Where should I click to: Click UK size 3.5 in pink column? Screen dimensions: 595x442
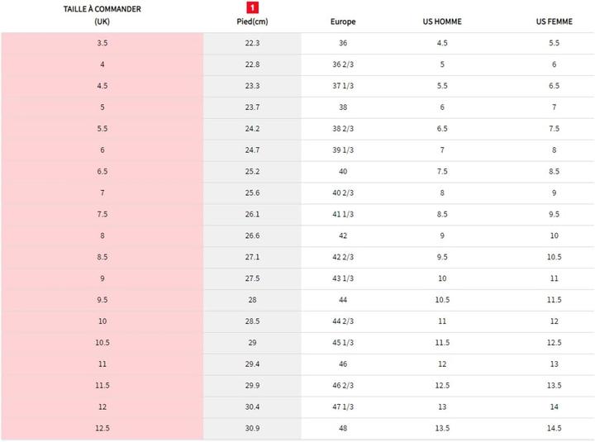click(x=102, y=43)
